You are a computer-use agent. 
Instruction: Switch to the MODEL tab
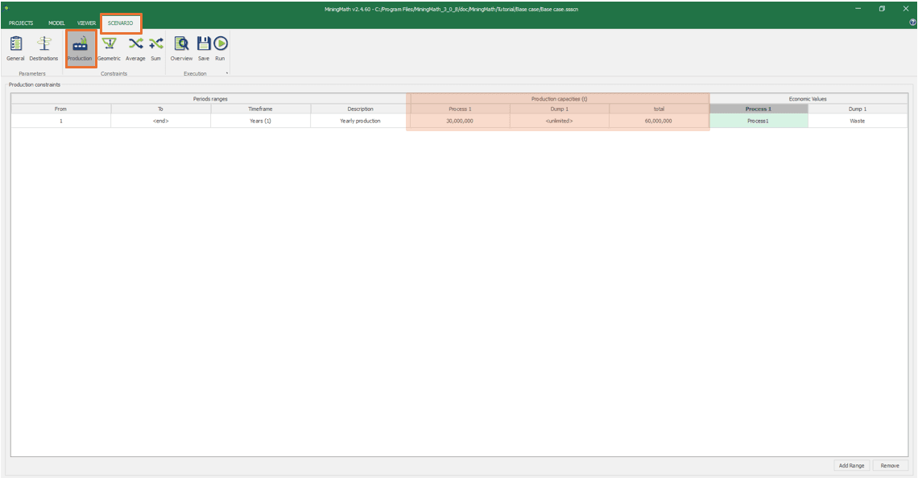56,23
